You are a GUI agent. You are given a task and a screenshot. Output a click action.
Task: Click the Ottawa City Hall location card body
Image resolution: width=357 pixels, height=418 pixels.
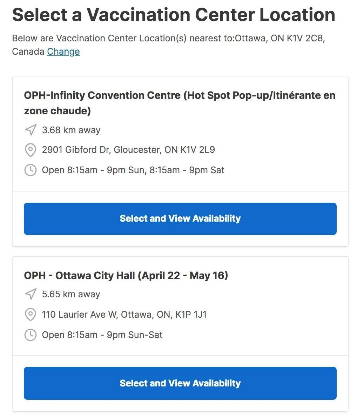(x=180, y=306)
